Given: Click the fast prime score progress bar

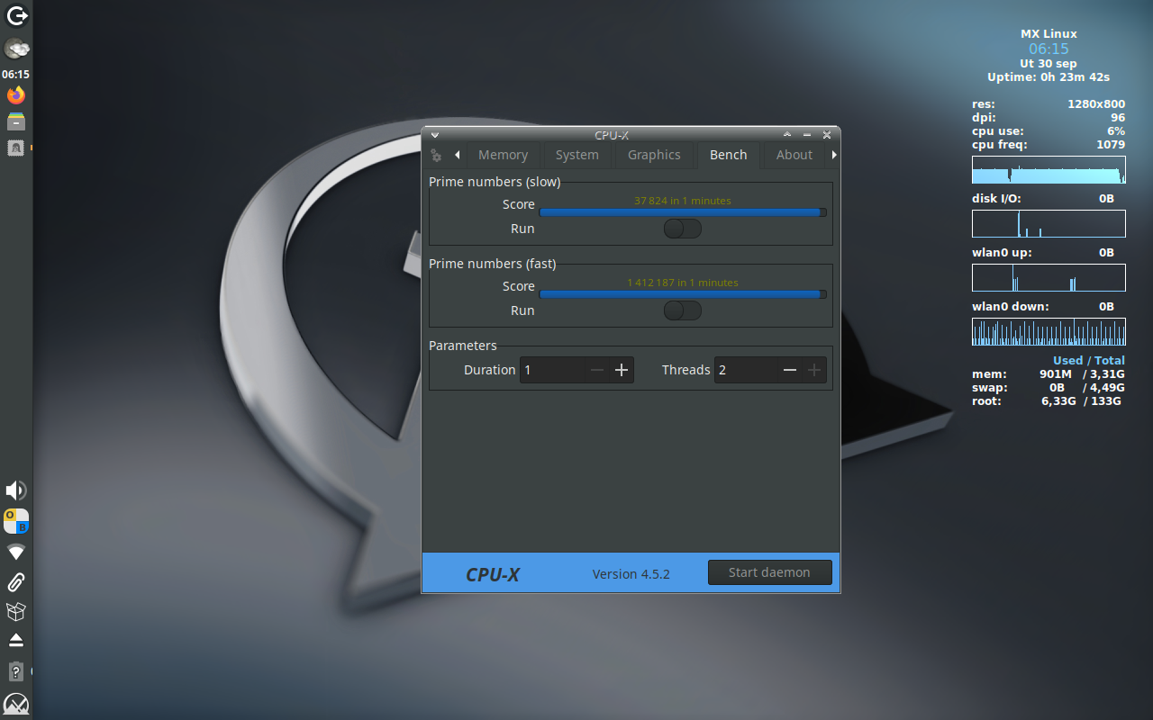Looking at the screenshot, I should 683,294.
